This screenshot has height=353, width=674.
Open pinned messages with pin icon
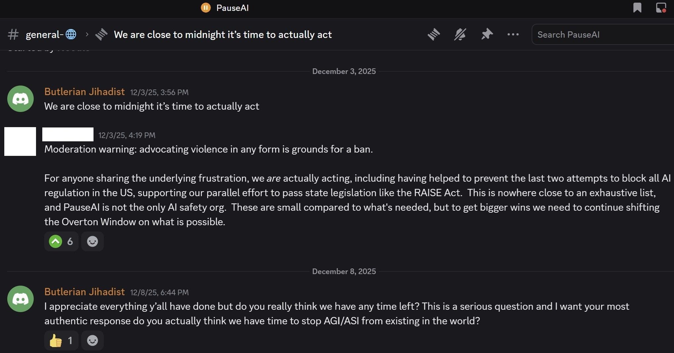[x=487, y=34]
